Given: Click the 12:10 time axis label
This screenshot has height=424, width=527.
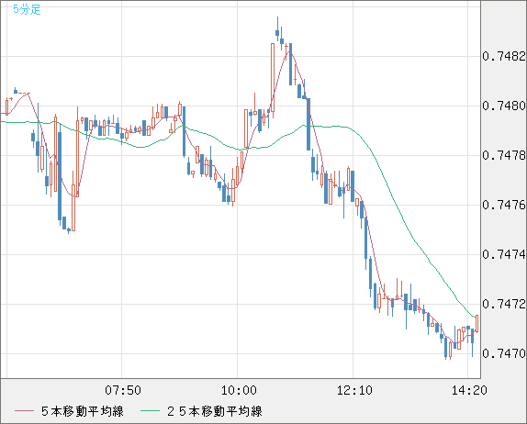Looking at the screenshot, I should coord(354,390).
